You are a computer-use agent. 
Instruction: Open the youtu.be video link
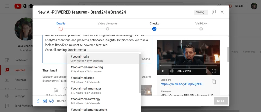point(181,84)
